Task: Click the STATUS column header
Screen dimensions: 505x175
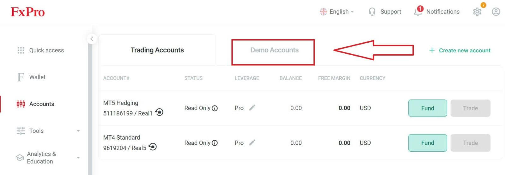Action: point(193,78)
